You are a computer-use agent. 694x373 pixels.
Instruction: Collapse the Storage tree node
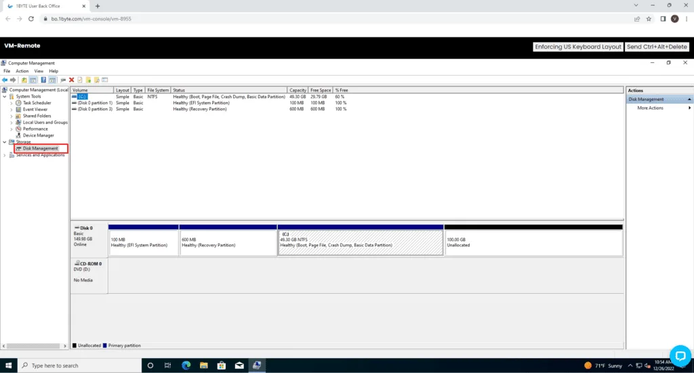coord(5,142)
